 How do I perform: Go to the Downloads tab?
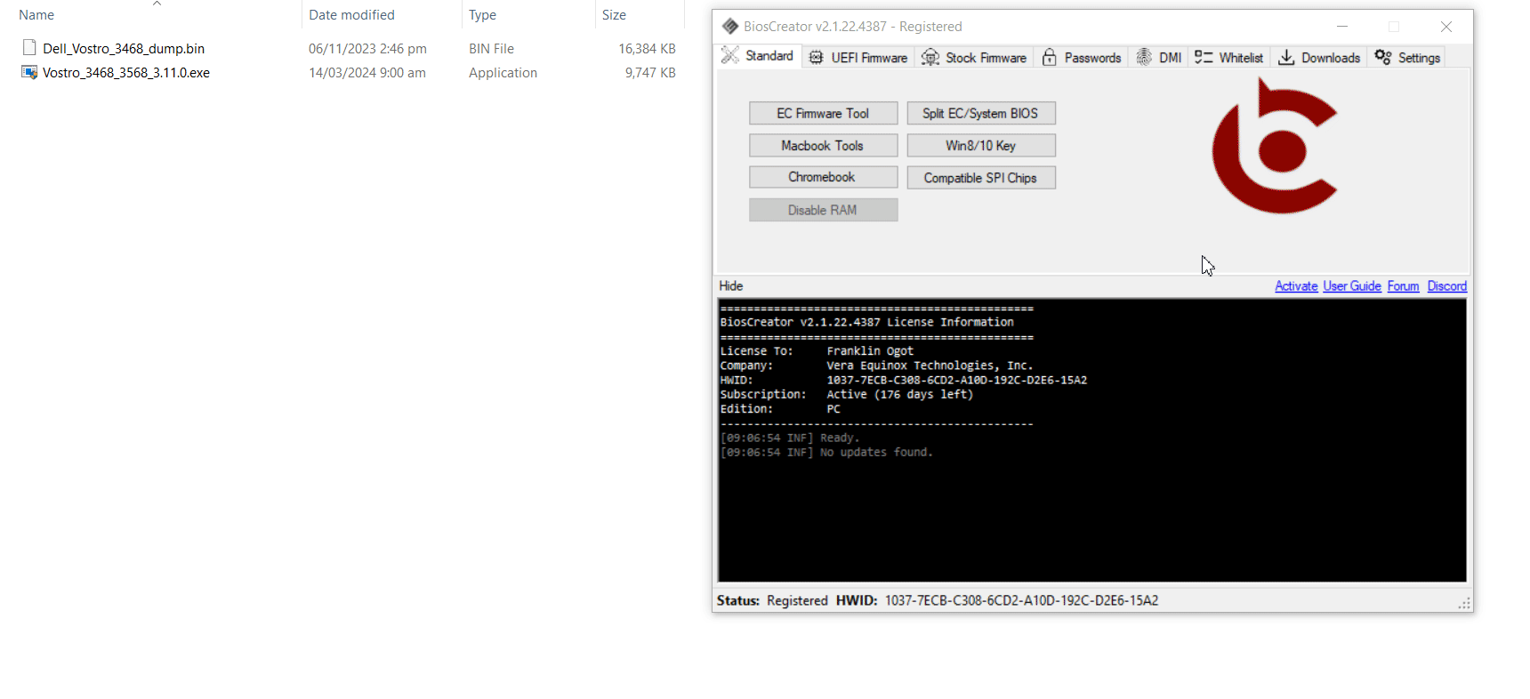pyautogui.click(x=1320, y=58)
